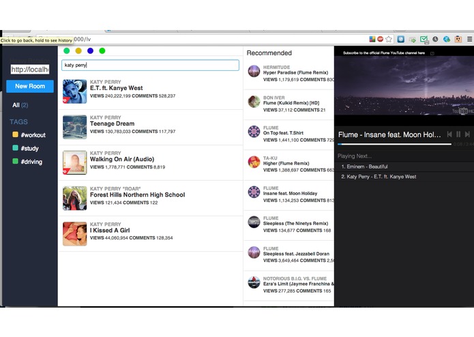Skip to previous track in player
474x337 pixels.
click(x=449, y=134)
